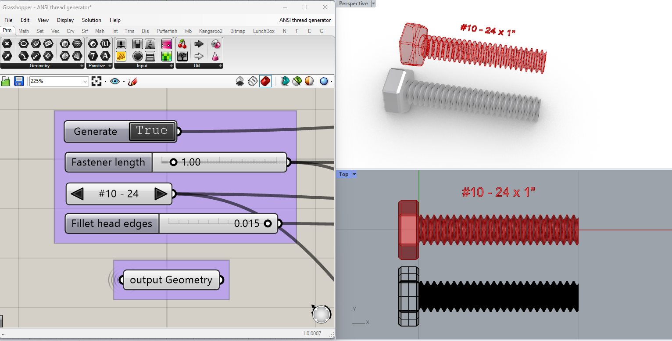Add the green checkered swatch icon
Screen dimensions: 672x341
point(167,56)
